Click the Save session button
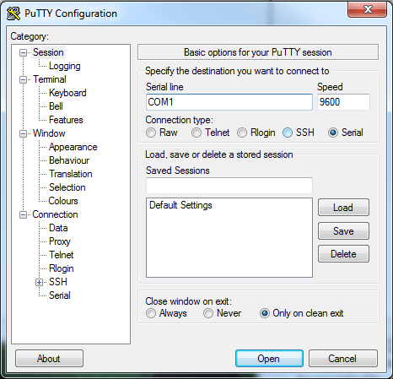 click(x=343, y=231)
